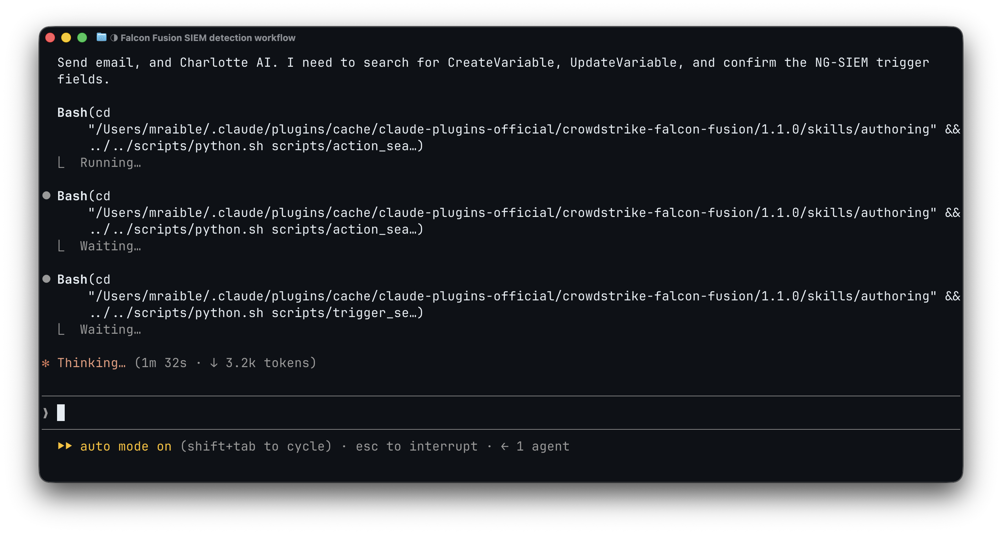Viewport: 1002px width, 534px height.
Task: Click the left arrow before 1 agent
Action: point(504,446)
